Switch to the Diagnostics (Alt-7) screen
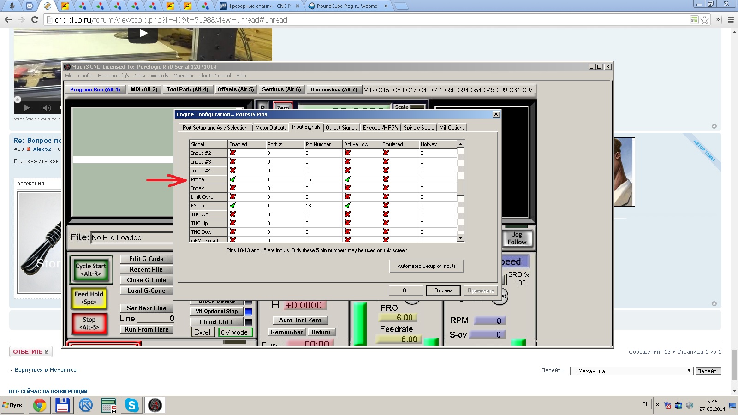The image size is (738, 415). [334, 89]
